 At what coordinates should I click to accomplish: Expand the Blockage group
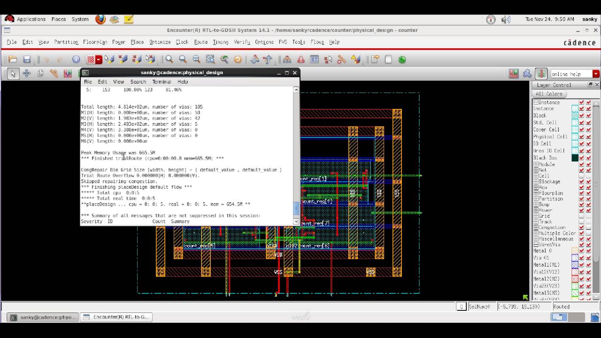(536, 182)
